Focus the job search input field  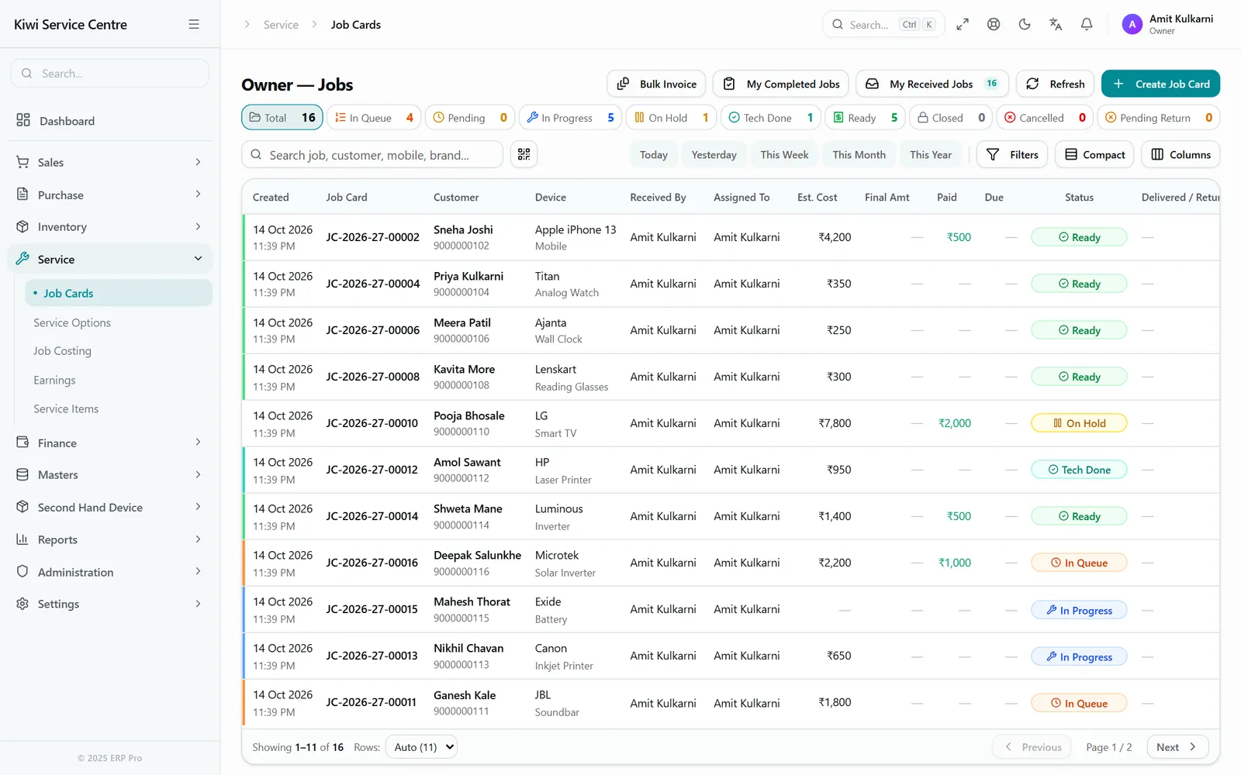(x=372, y=154)
